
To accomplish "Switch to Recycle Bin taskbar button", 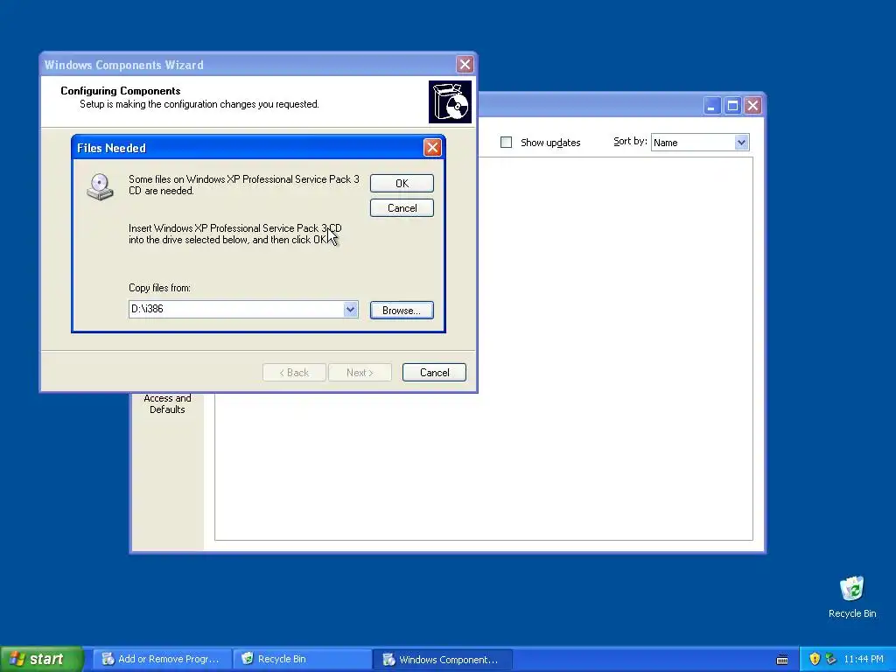I will (x=302, y=660).
